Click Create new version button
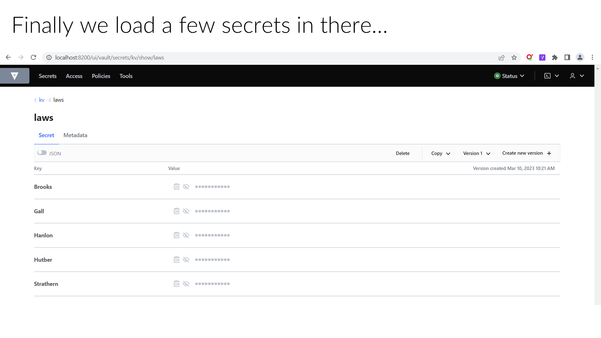Viewport: 601px width, 338px height. pos(526,153)
